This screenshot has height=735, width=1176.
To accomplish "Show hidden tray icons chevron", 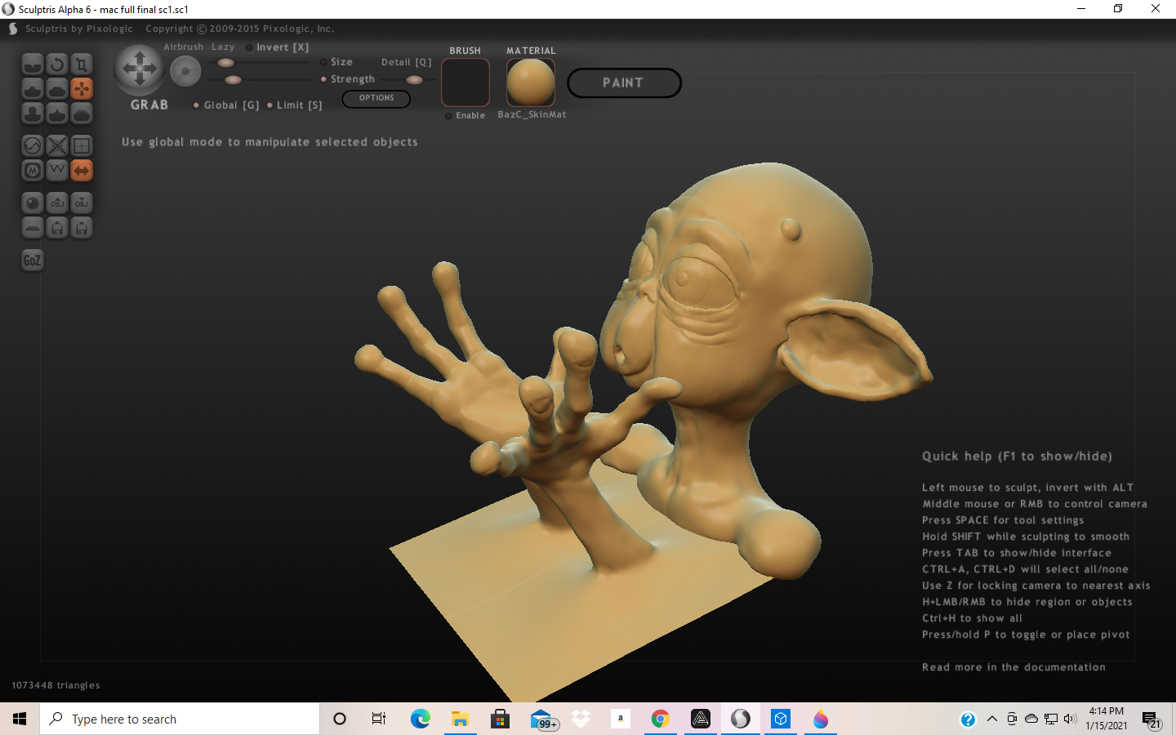I will 992,719.
